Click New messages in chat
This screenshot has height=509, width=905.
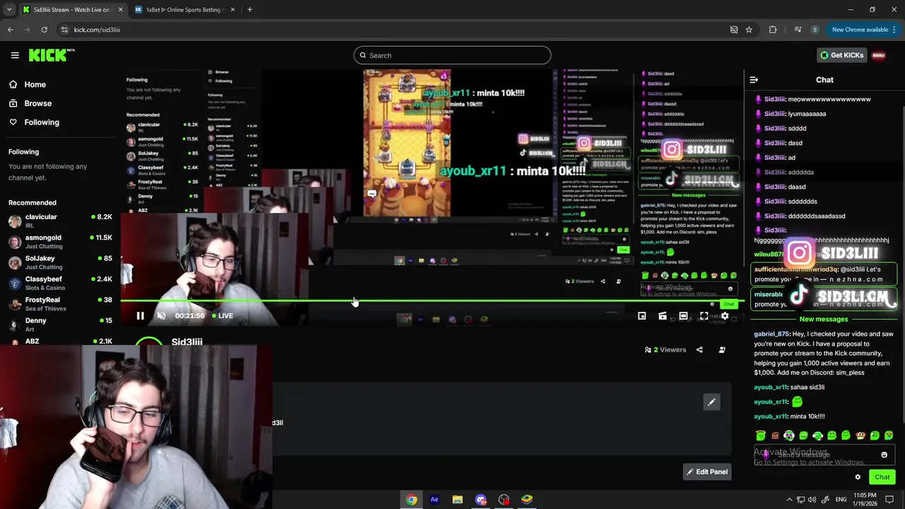pyautogui.click(x=824, y=319)
